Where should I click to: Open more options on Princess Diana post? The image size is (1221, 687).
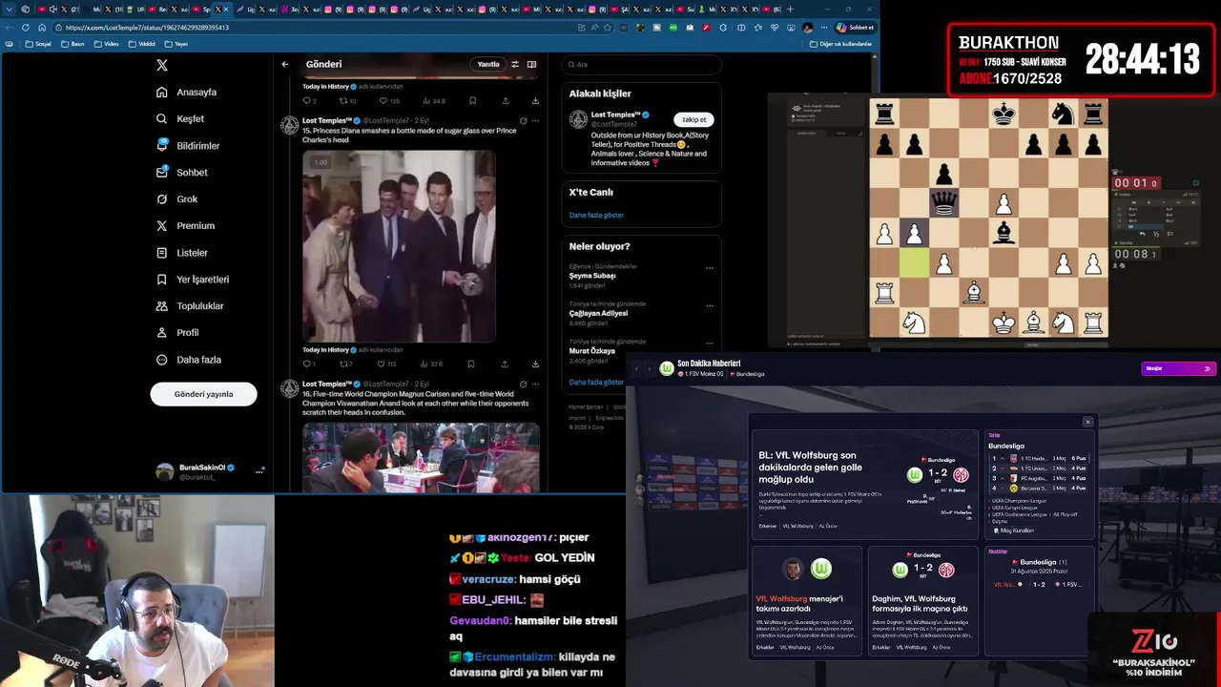pyautogui.click(x=535, y=121)
